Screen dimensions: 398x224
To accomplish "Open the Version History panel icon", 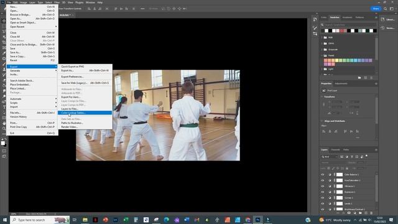I will tap(382, 28).
